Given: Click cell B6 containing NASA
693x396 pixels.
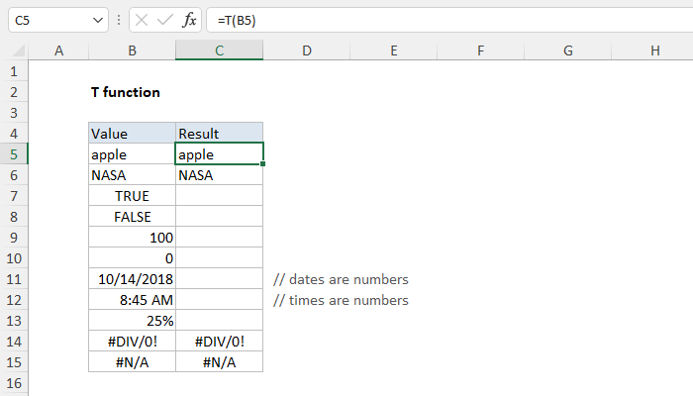Looking at the screenshot, I should click(x=132, y=175).
